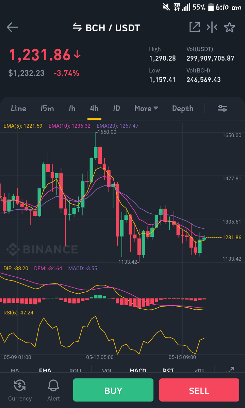Select the Line chart view
245x408 pixels.
18,108
